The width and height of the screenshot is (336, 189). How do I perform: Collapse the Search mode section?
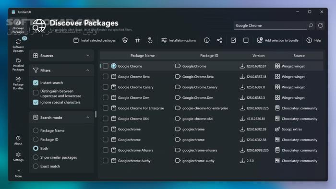[x=88, y=118]
